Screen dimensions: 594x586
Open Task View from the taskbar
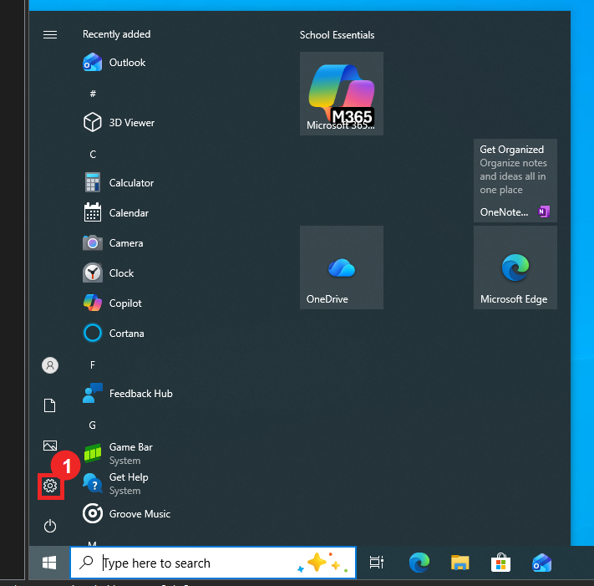[x=377, y=563]
